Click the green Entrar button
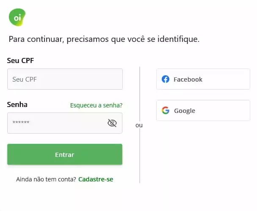This screenshot has width=257, height=211. 65,154
